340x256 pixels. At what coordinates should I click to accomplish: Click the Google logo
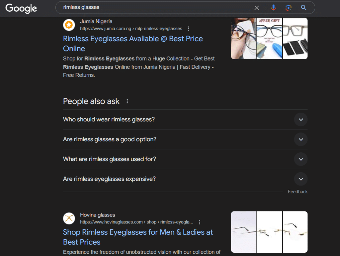(21, 8)
